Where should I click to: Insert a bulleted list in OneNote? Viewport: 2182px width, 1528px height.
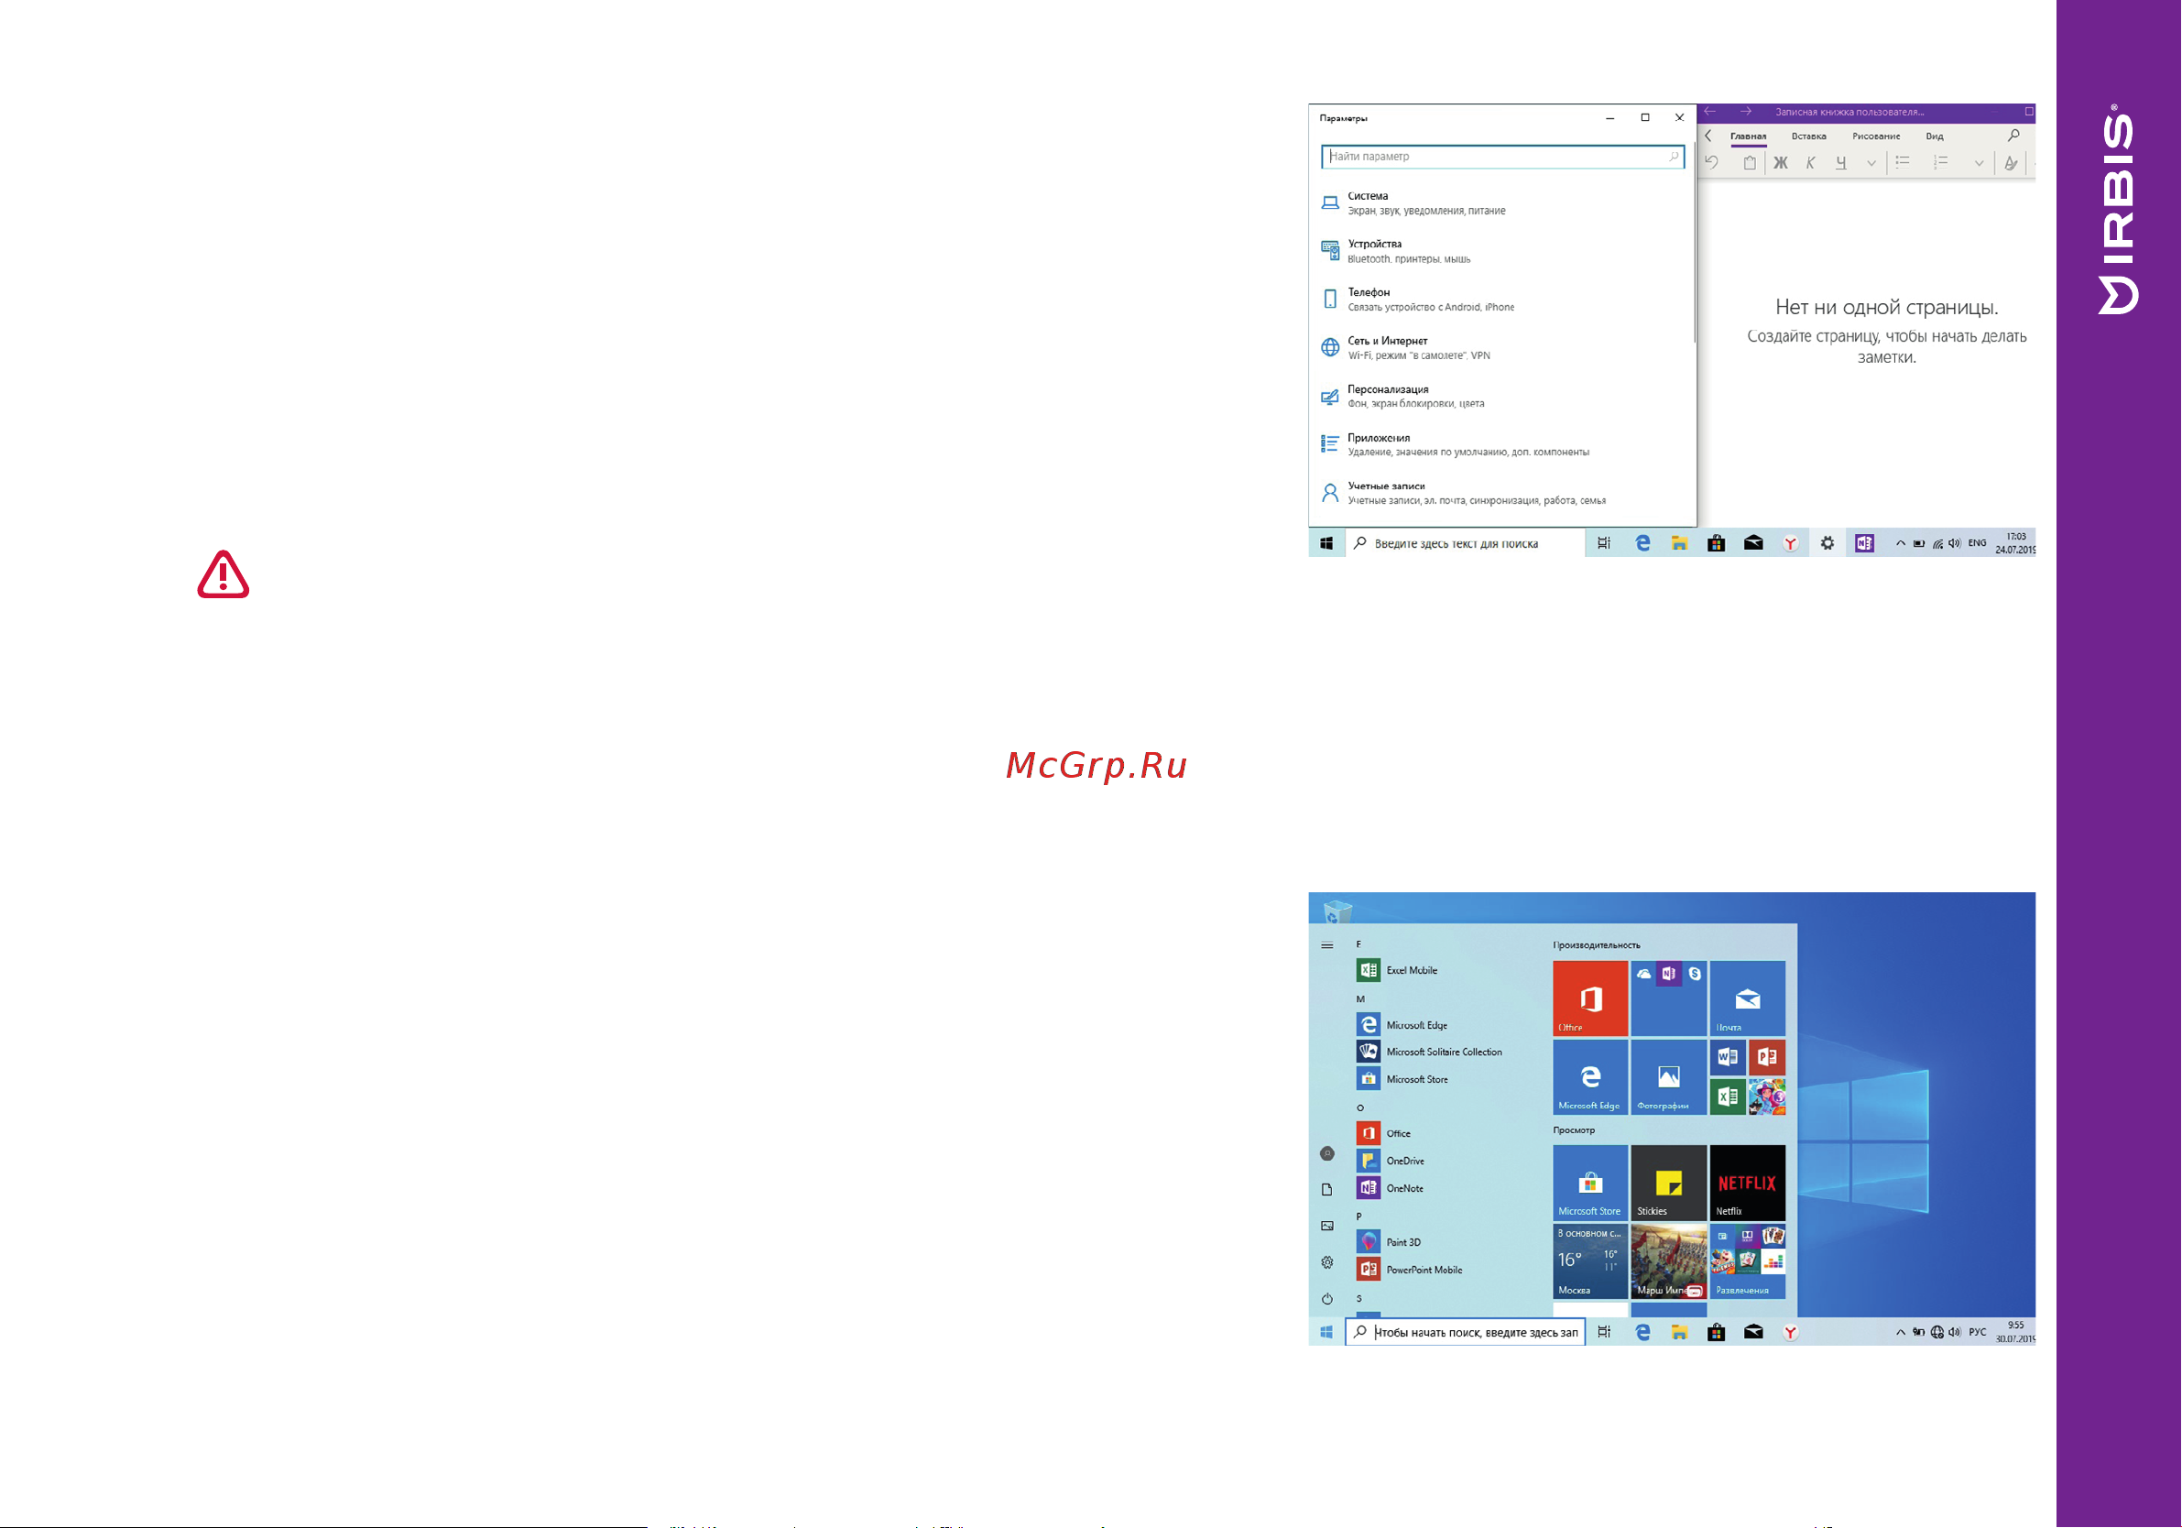1903,162
